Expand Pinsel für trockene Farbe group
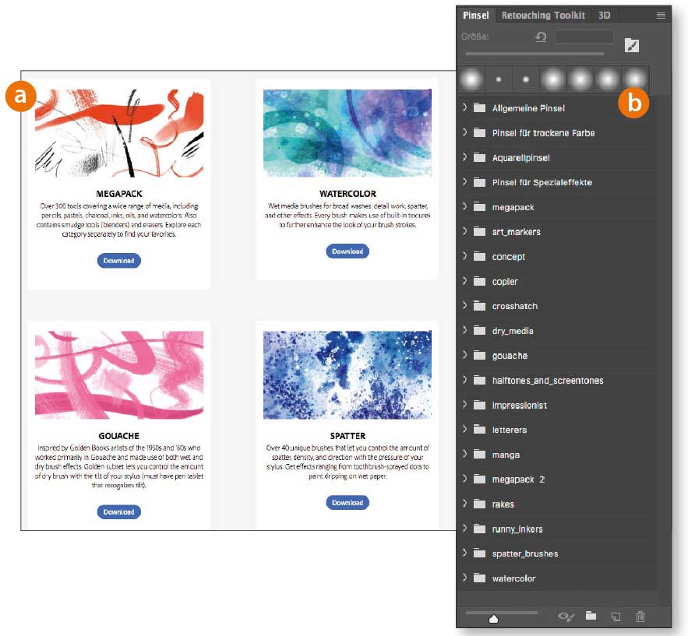Viewport: 688px width, 636px height. pyautogui.click(x=464, y=132)
